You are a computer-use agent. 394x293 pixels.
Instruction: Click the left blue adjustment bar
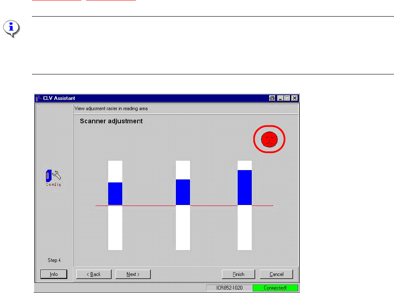click(115, 193)
